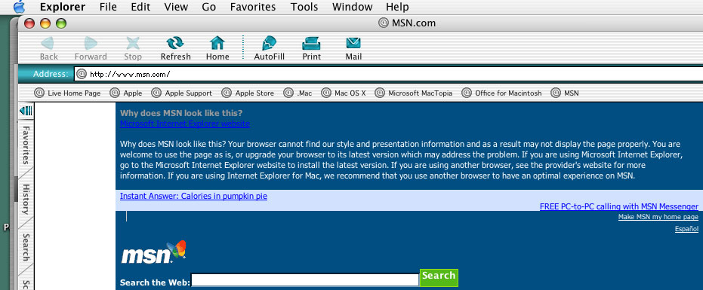The height and width of the screenshot is (290, 703).
Task: Open the Window menu
Action: 352,7
